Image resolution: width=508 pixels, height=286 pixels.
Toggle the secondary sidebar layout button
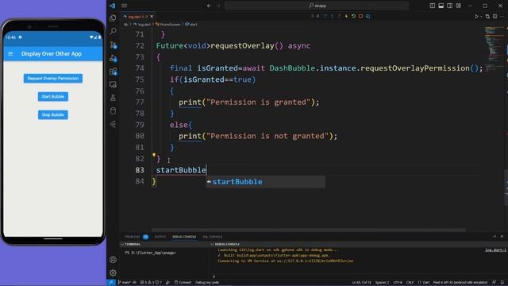(450, 6)
